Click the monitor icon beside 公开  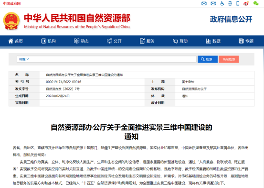tap(109, 41)
